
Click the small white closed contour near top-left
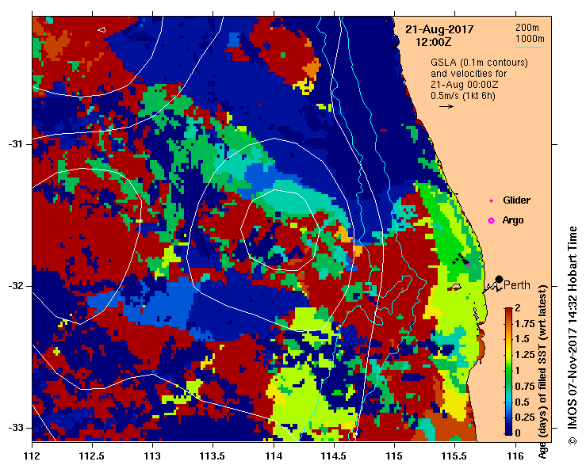click(101, 29)
